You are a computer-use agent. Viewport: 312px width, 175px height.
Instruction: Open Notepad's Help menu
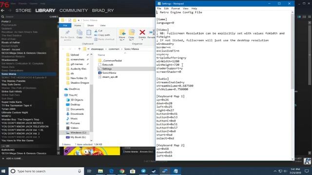pyautogui.click(x=194, y=9)
